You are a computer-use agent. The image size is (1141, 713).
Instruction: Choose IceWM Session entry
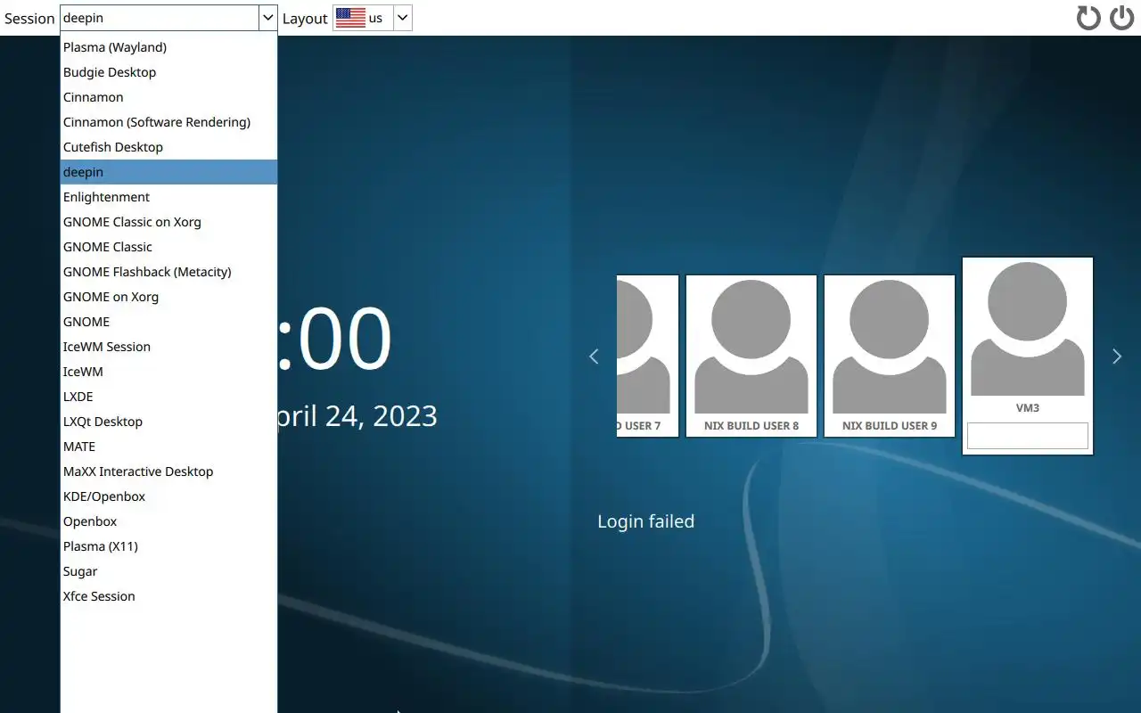pos(168,347)
